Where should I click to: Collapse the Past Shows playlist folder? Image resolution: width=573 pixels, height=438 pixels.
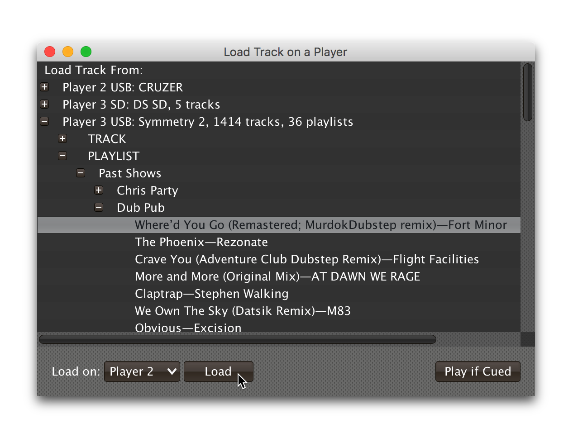point(81,173)
